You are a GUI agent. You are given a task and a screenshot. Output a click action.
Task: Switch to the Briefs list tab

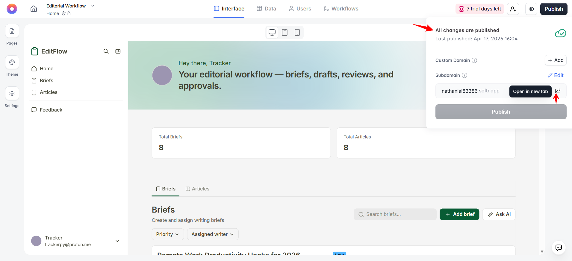[166, 189]
